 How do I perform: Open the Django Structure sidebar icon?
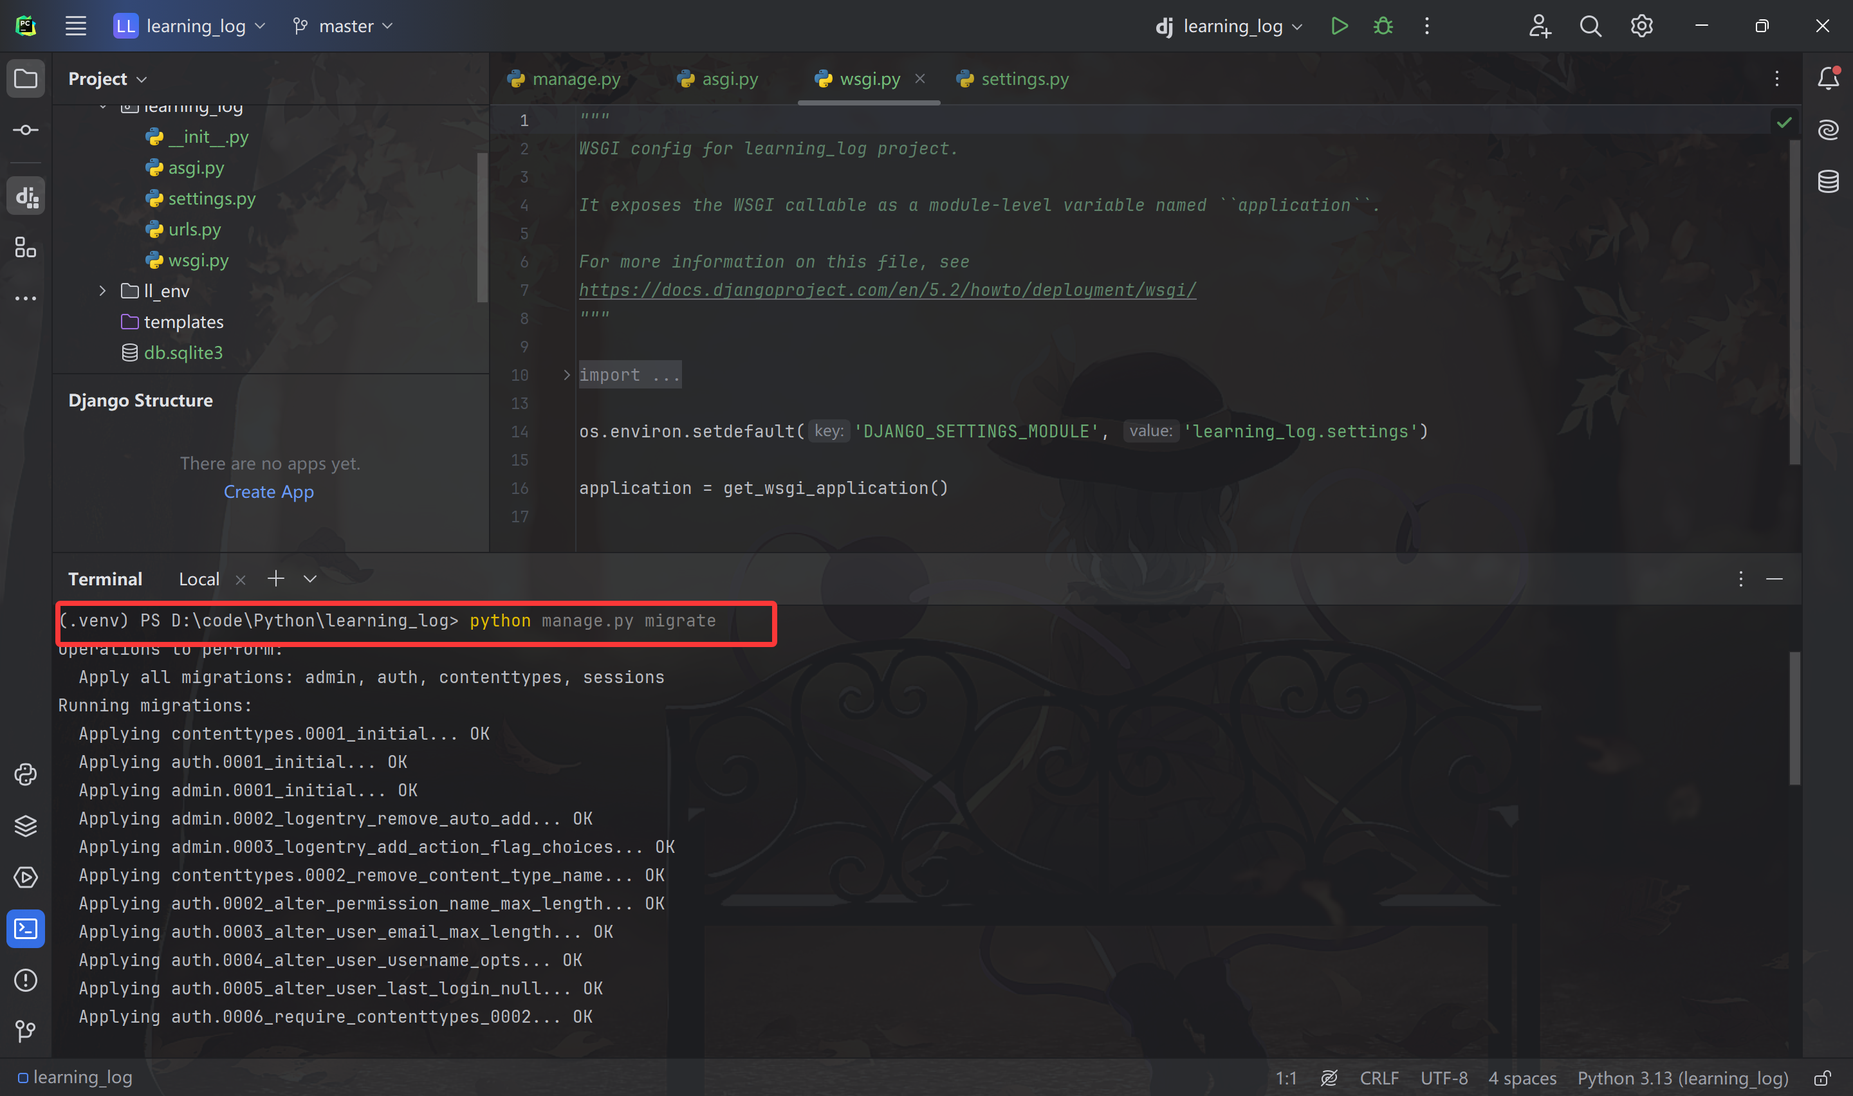[x=26, y=196]
